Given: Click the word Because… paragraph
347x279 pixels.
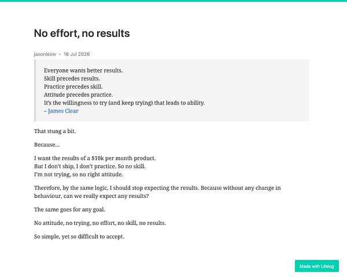Looking at the screenshot, I should click(x=47, y=145).
